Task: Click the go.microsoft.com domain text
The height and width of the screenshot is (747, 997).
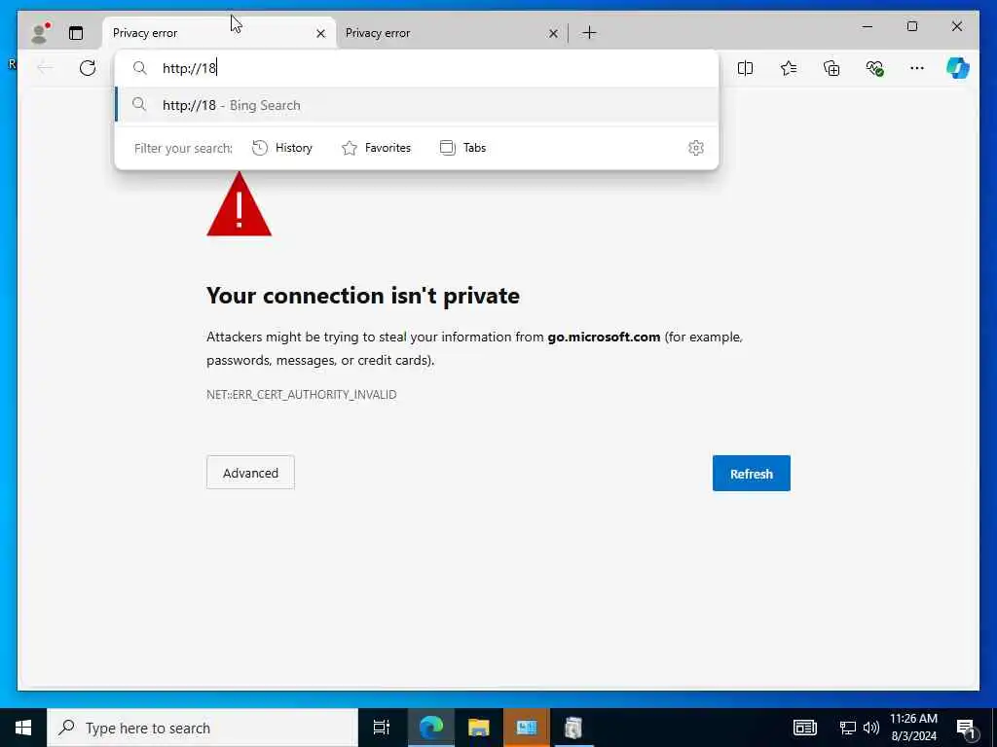Action: coord(604,337)
